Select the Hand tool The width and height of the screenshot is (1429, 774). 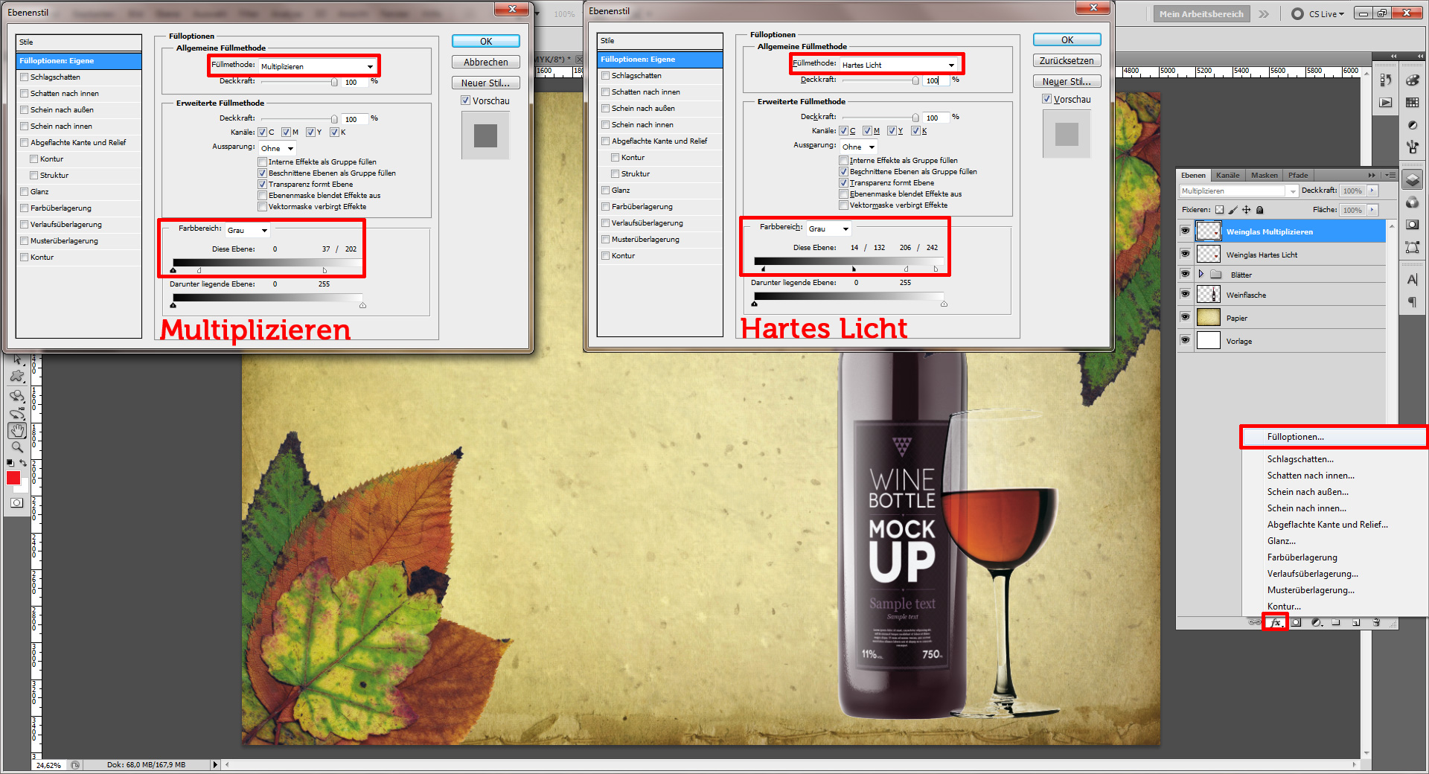click(x=17, y=429)
